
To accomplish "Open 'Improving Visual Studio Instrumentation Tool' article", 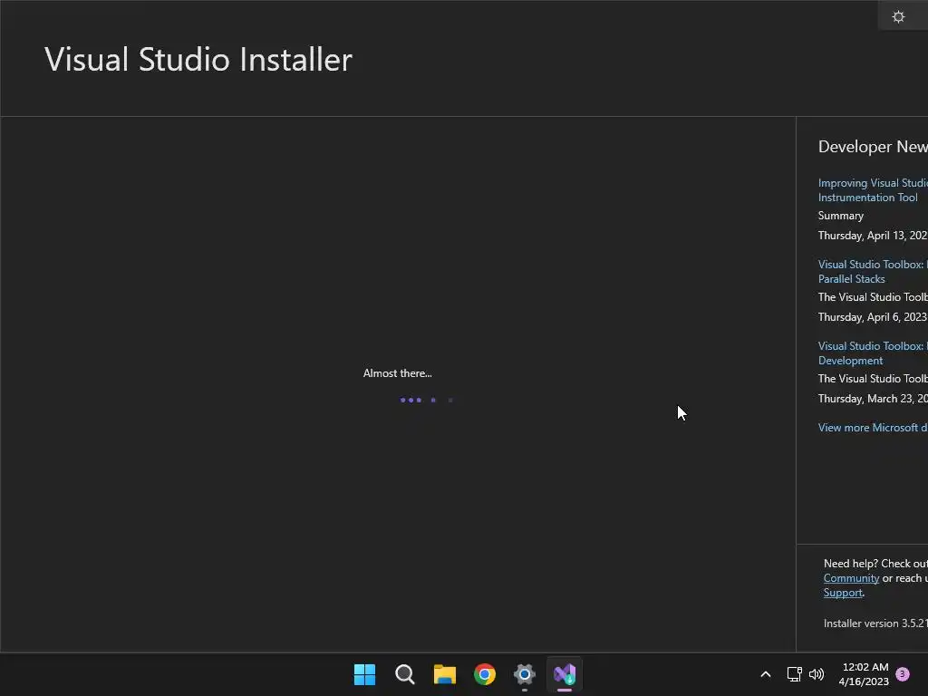I will coord(873,190).
